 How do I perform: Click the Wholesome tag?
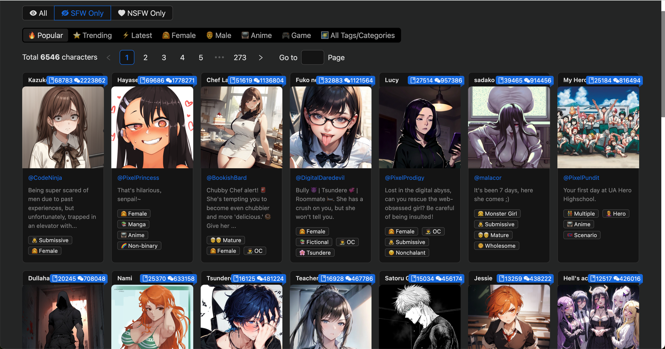point(497,246)
